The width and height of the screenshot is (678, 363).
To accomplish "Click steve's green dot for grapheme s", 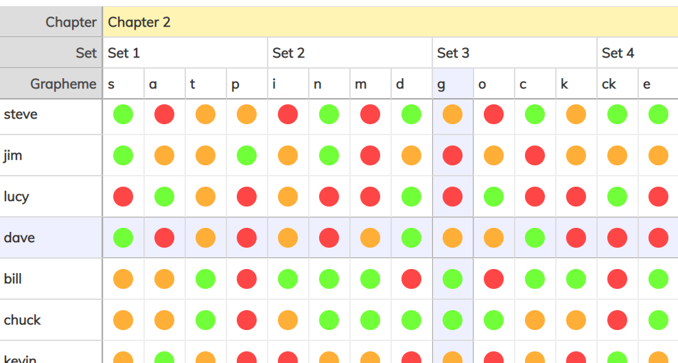I will 124,115.
